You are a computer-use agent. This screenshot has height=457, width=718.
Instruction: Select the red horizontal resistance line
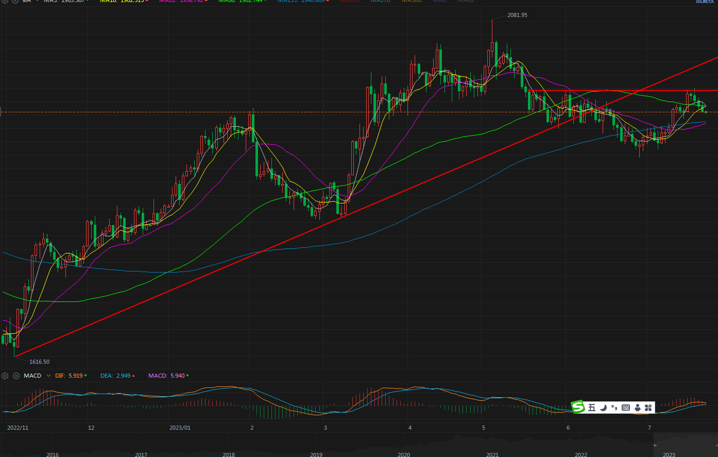[x=623, y=90]
